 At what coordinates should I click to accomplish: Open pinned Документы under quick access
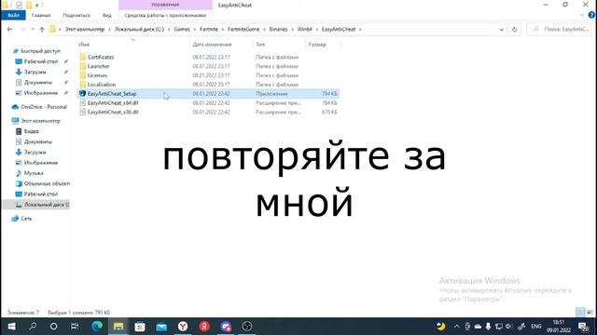[x=37, y=83]
